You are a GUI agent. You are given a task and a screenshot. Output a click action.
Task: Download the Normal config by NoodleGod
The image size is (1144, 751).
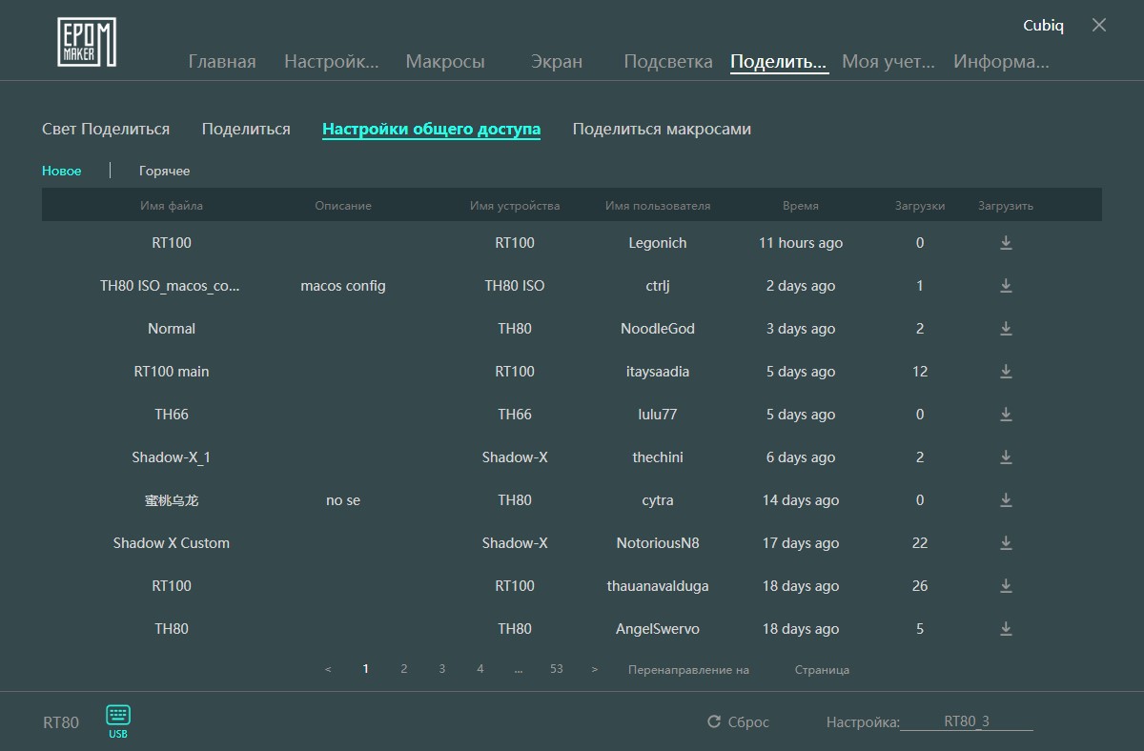(1006, 329)
